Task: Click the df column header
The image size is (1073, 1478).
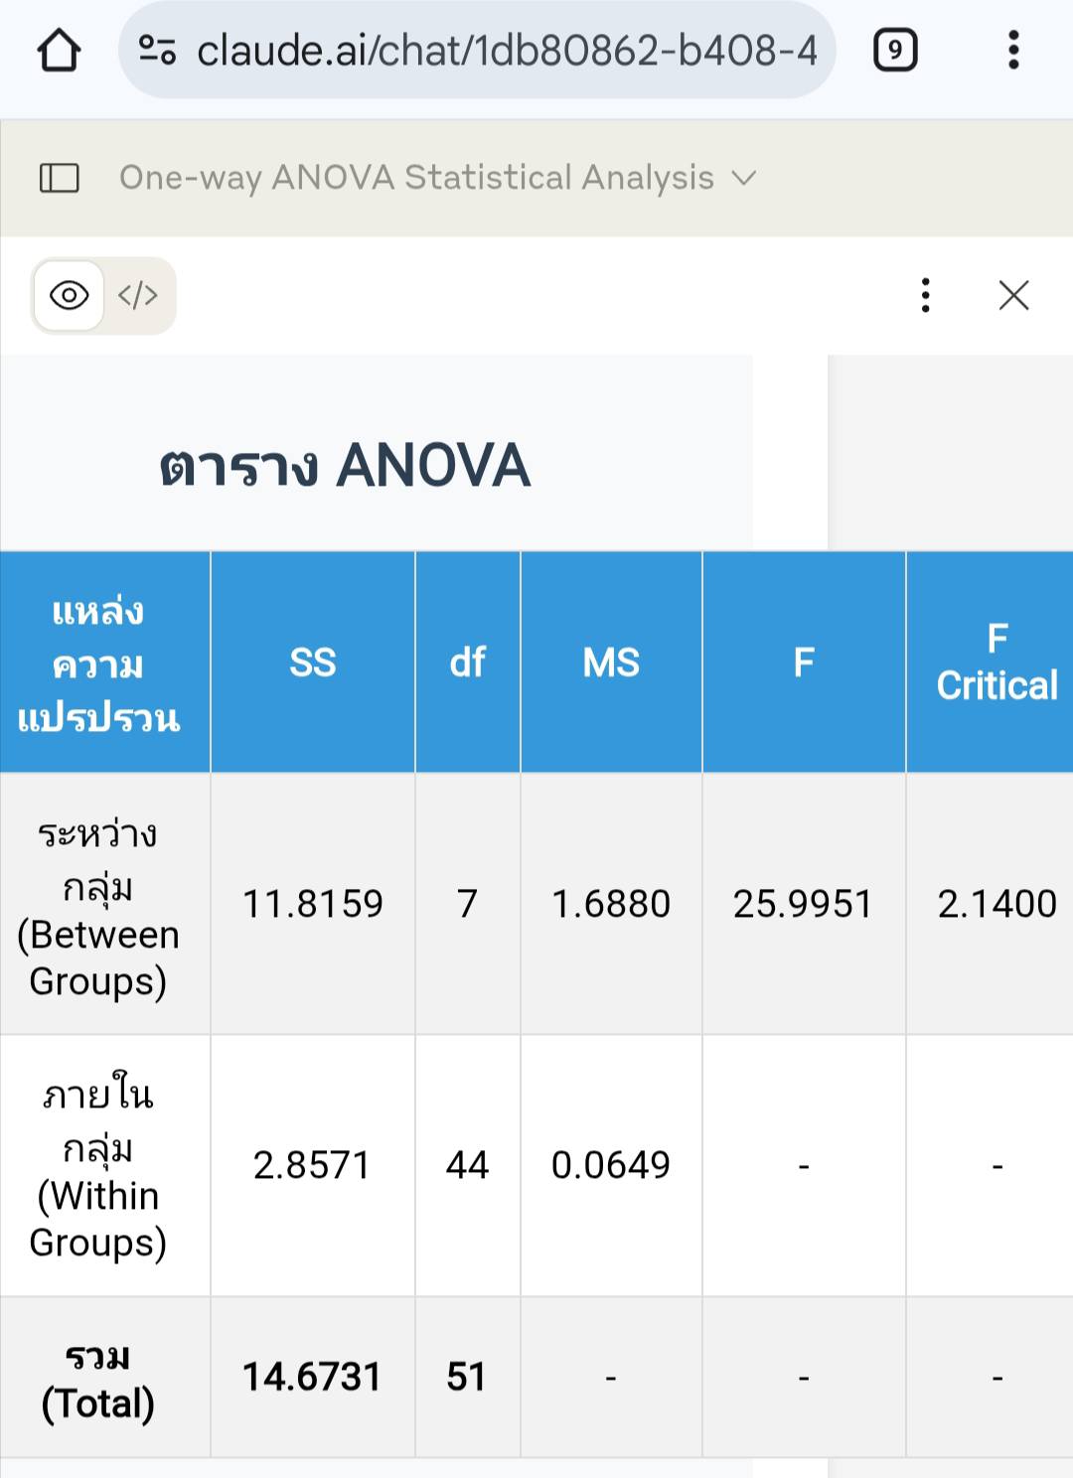Action: pos(467,663)
